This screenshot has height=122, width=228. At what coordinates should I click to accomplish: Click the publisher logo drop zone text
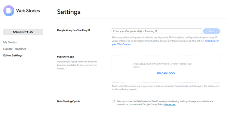pos(163,65)
